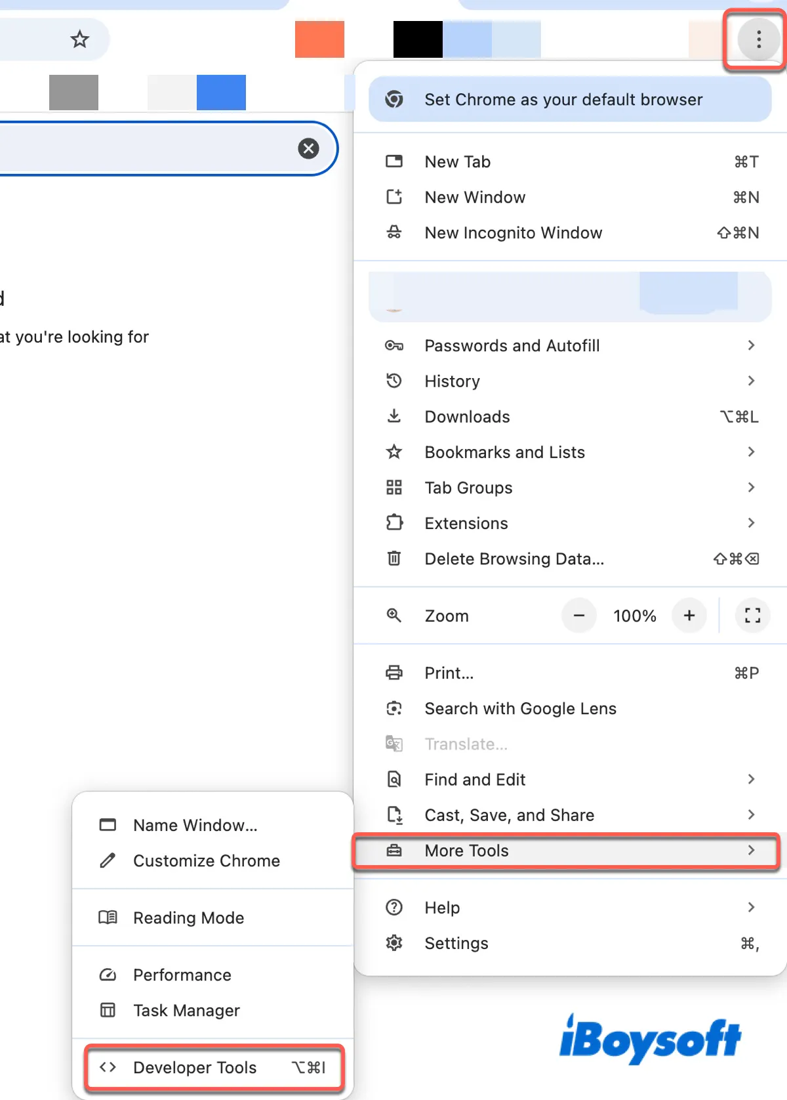The image size is (787, 1100).
Task: Expand the Extensions submenu arrow
Action: tap(752, 522)
